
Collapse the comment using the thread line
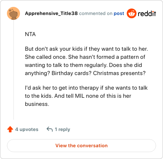pyautogui.click(x=13, y=70)
